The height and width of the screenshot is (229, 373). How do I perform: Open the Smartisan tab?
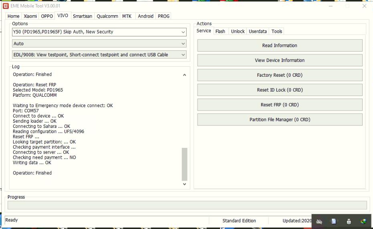[x=83, y=16]
